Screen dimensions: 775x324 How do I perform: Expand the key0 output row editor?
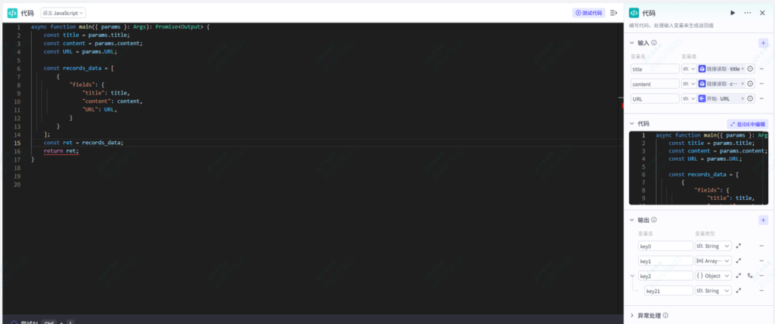(739, 245)
